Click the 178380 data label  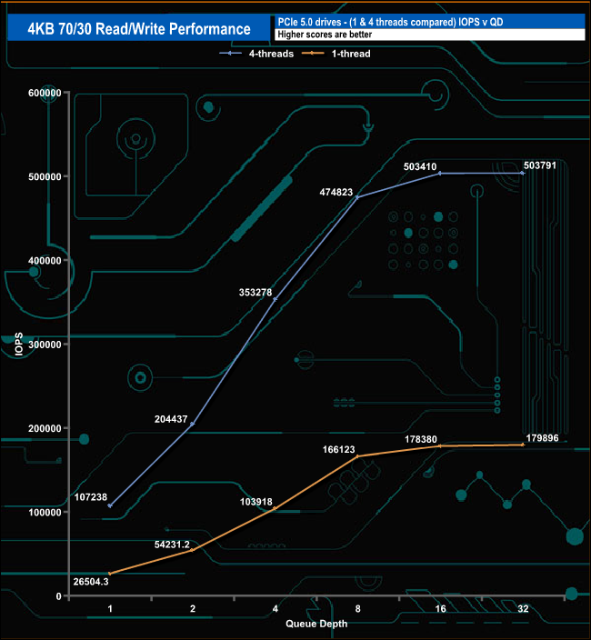(x=421, y=439)
